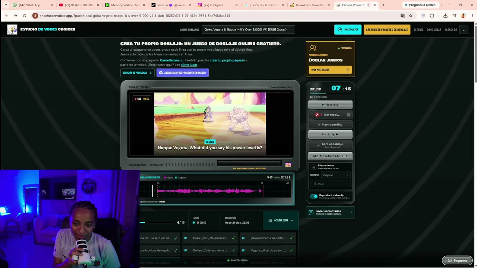
Task: Open Creador de Paquetes de Doblaje
Action: point(387,29)
